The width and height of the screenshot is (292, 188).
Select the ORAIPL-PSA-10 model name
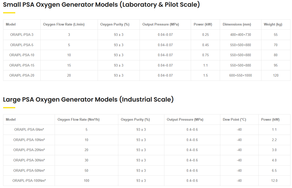22,55
